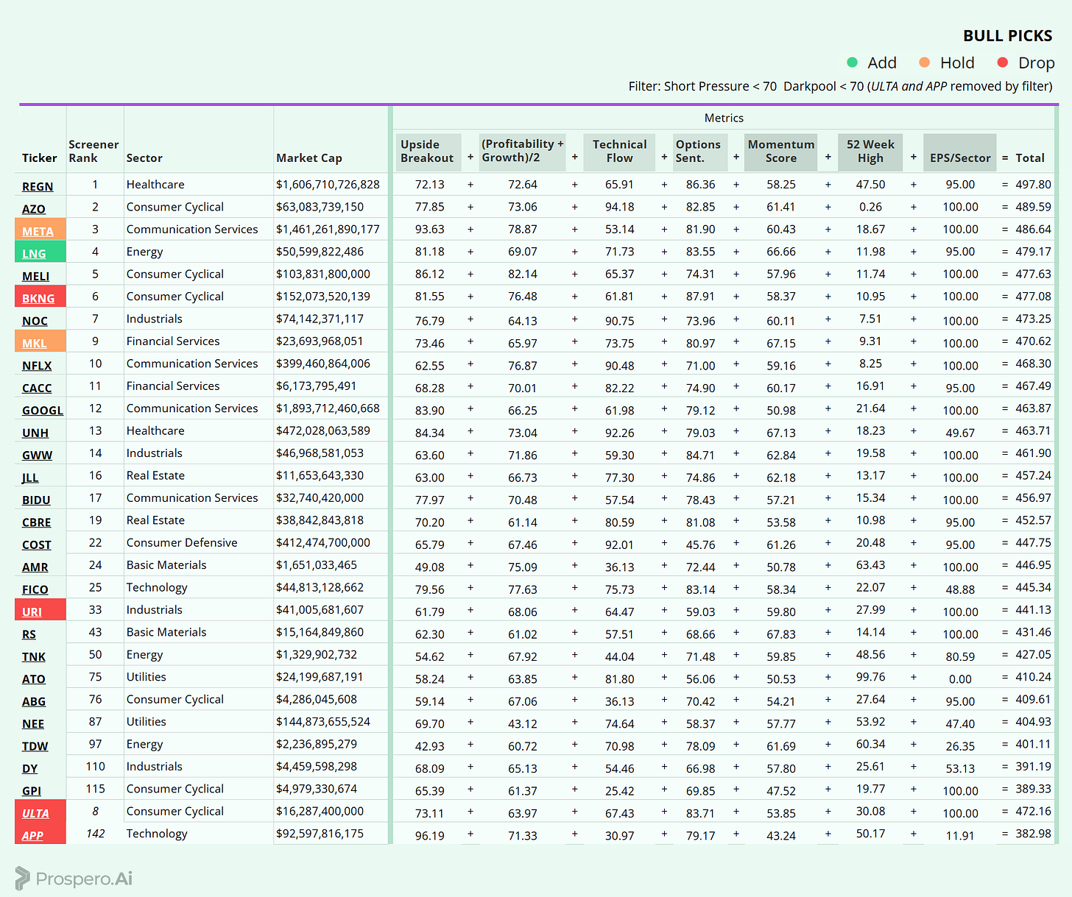
Task: Click the 52 Week High column header
Action: (x=870, y=151)
